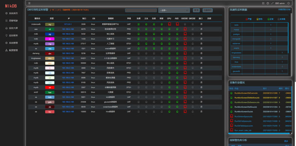
Task: Click the IP link in the 6379 port row
Action: click(68, 29)
